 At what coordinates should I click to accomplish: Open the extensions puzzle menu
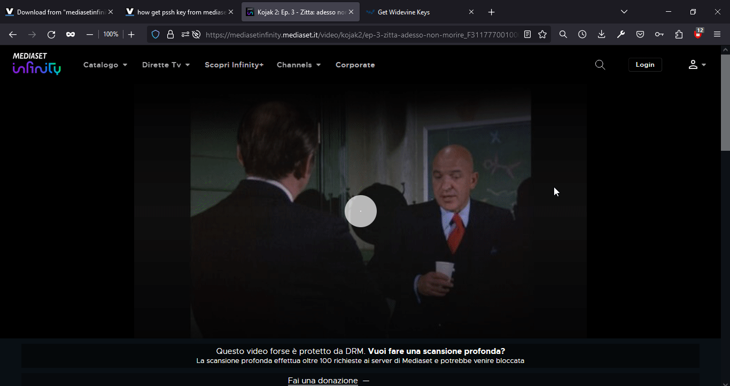(x=679, y=34)
